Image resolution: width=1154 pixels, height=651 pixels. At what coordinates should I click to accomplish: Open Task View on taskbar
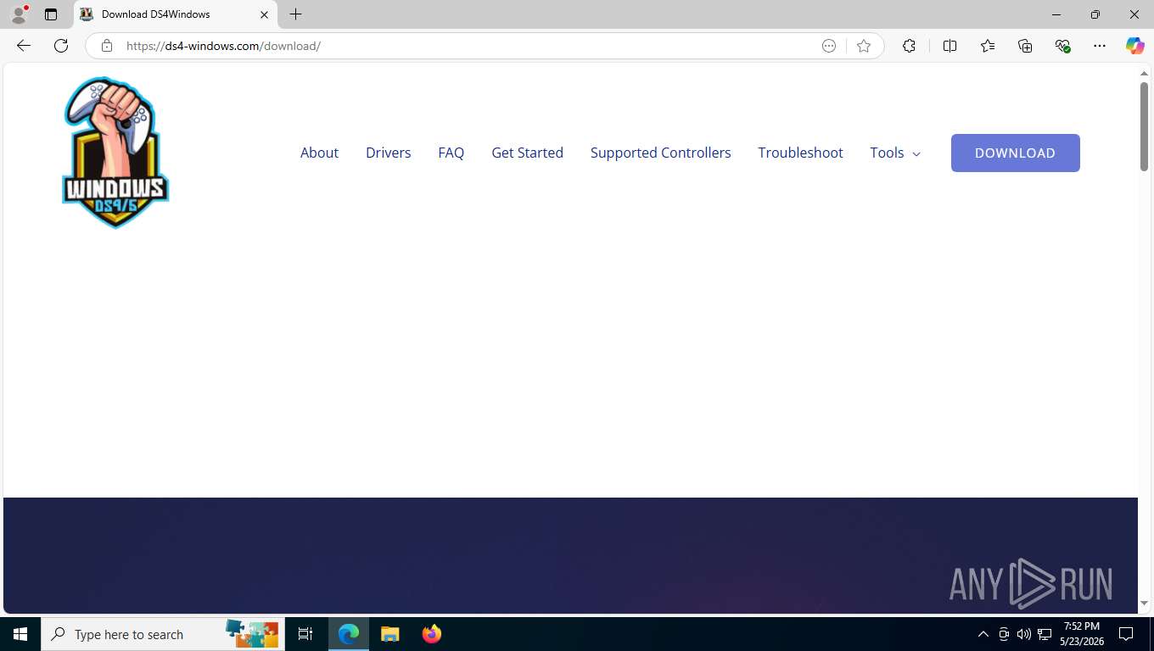(305, 634)
